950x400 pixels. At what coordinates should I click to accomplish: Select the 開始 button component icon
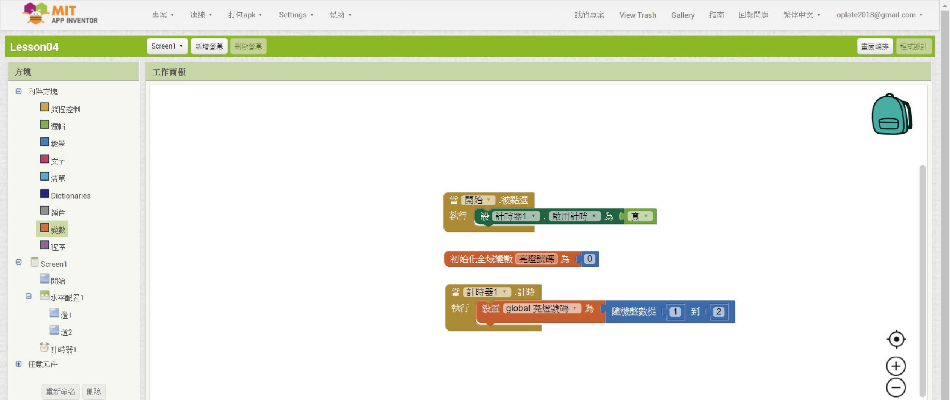[x=44, y=279]
